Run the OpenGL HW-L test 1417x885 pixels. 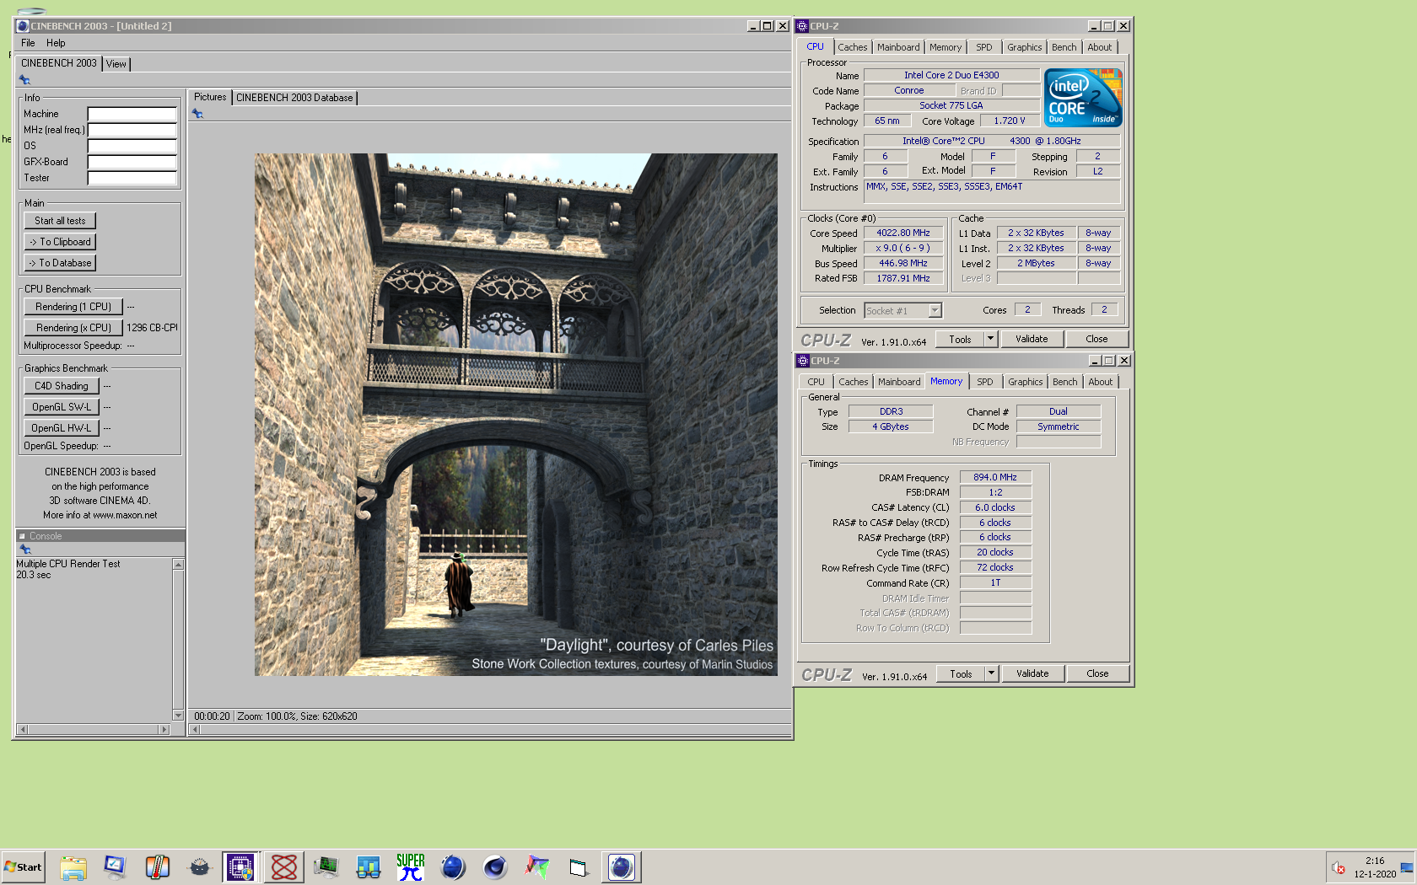[x=62, y=428]
